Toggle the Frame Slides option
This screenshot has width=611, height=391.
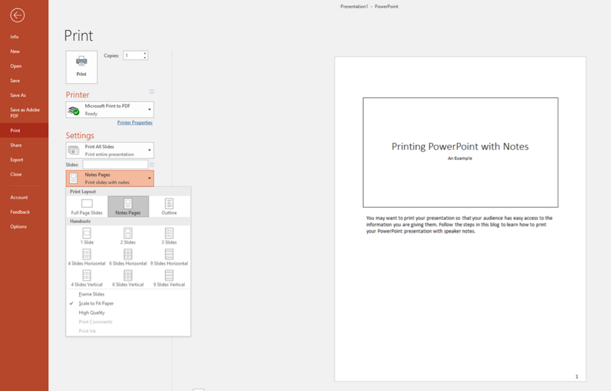[91, 294]
